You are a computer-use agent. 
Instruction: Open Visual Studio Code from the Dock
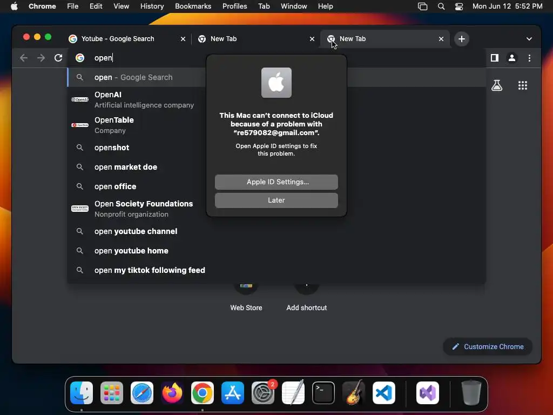[384, 393]
